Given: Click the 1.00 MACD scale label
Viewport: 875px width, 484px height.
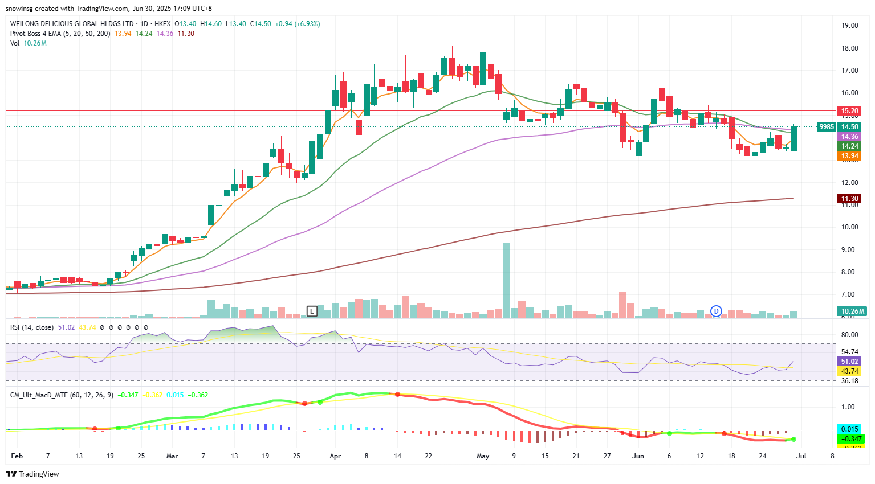Looking at the screenshot, I should point(848,407).
